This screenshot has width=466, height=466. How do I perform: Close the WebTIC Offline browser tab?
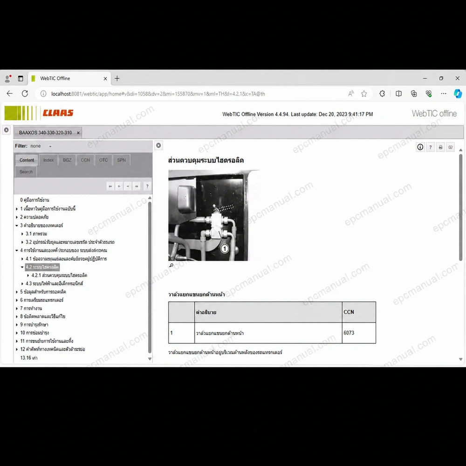pyautogui.click(x=105, y=79)
